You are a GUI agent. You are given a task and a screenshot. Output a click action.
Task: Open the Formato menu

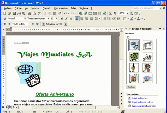coord(47,8)
